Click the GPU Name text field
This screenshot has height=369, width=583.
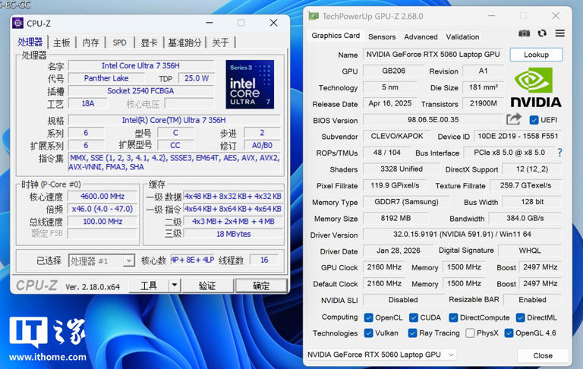tap(433, 55)
